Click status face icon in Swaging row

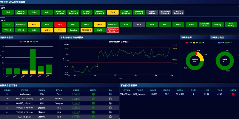tap(93, 103)
